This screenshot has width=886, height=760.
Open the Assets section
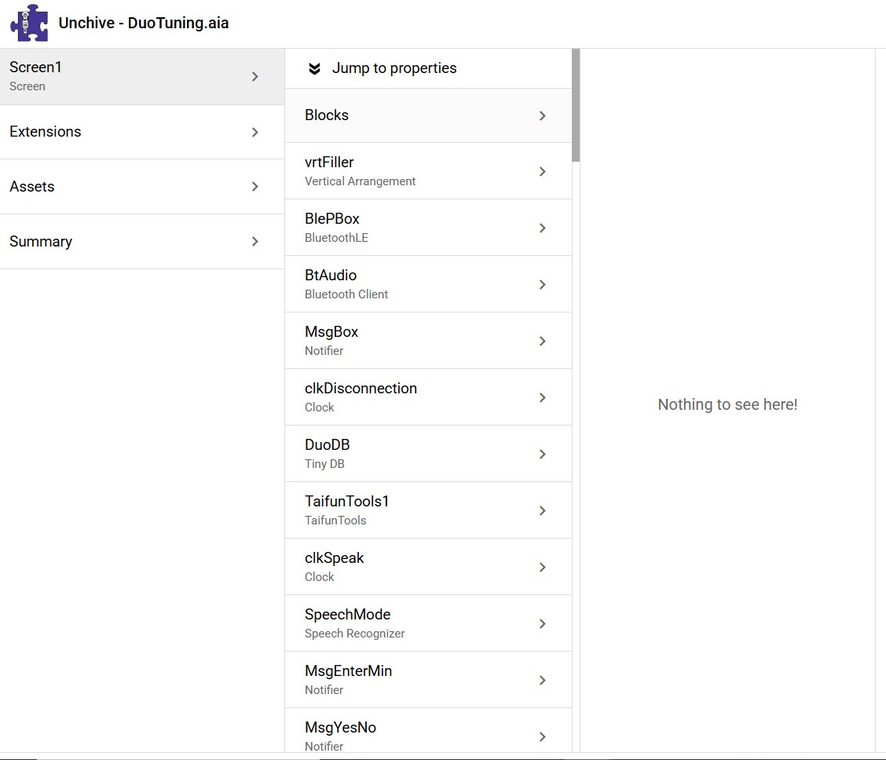(141, 187)
